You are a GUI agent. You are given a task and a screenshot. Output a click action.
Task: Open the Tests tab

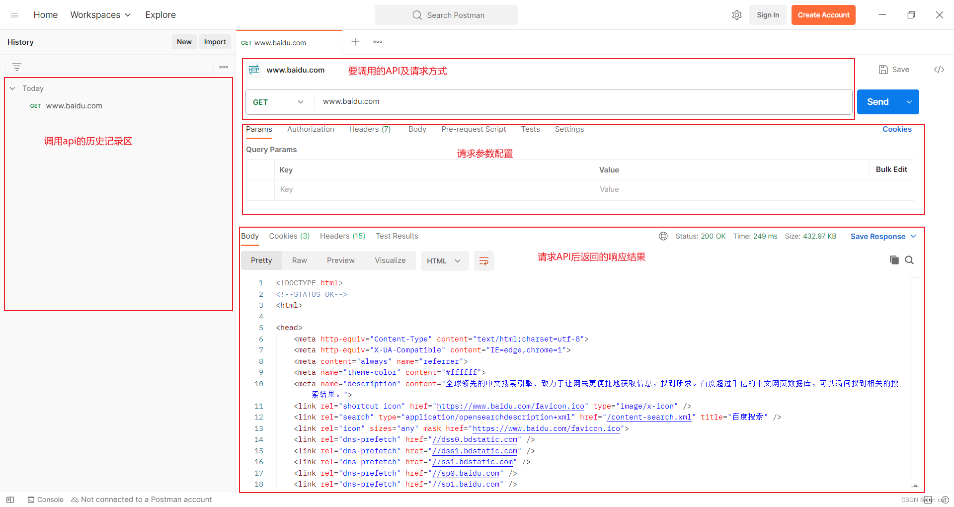click(530, 129)
